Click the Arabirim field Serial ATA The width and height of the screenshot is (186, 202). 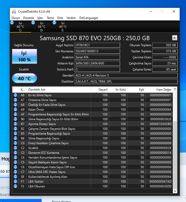point(97,57)
